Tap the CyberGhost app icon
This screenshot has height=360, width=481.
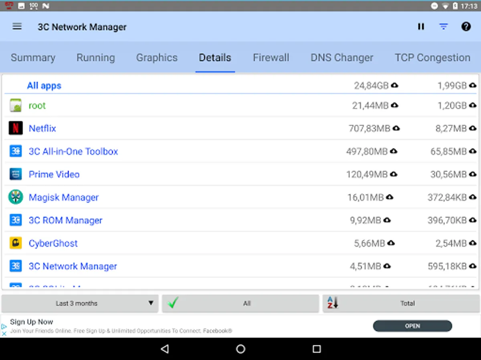[x=16, y=243]
